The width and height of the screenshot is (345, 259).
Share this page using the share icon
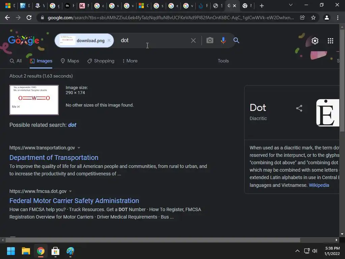coord(303,18)
